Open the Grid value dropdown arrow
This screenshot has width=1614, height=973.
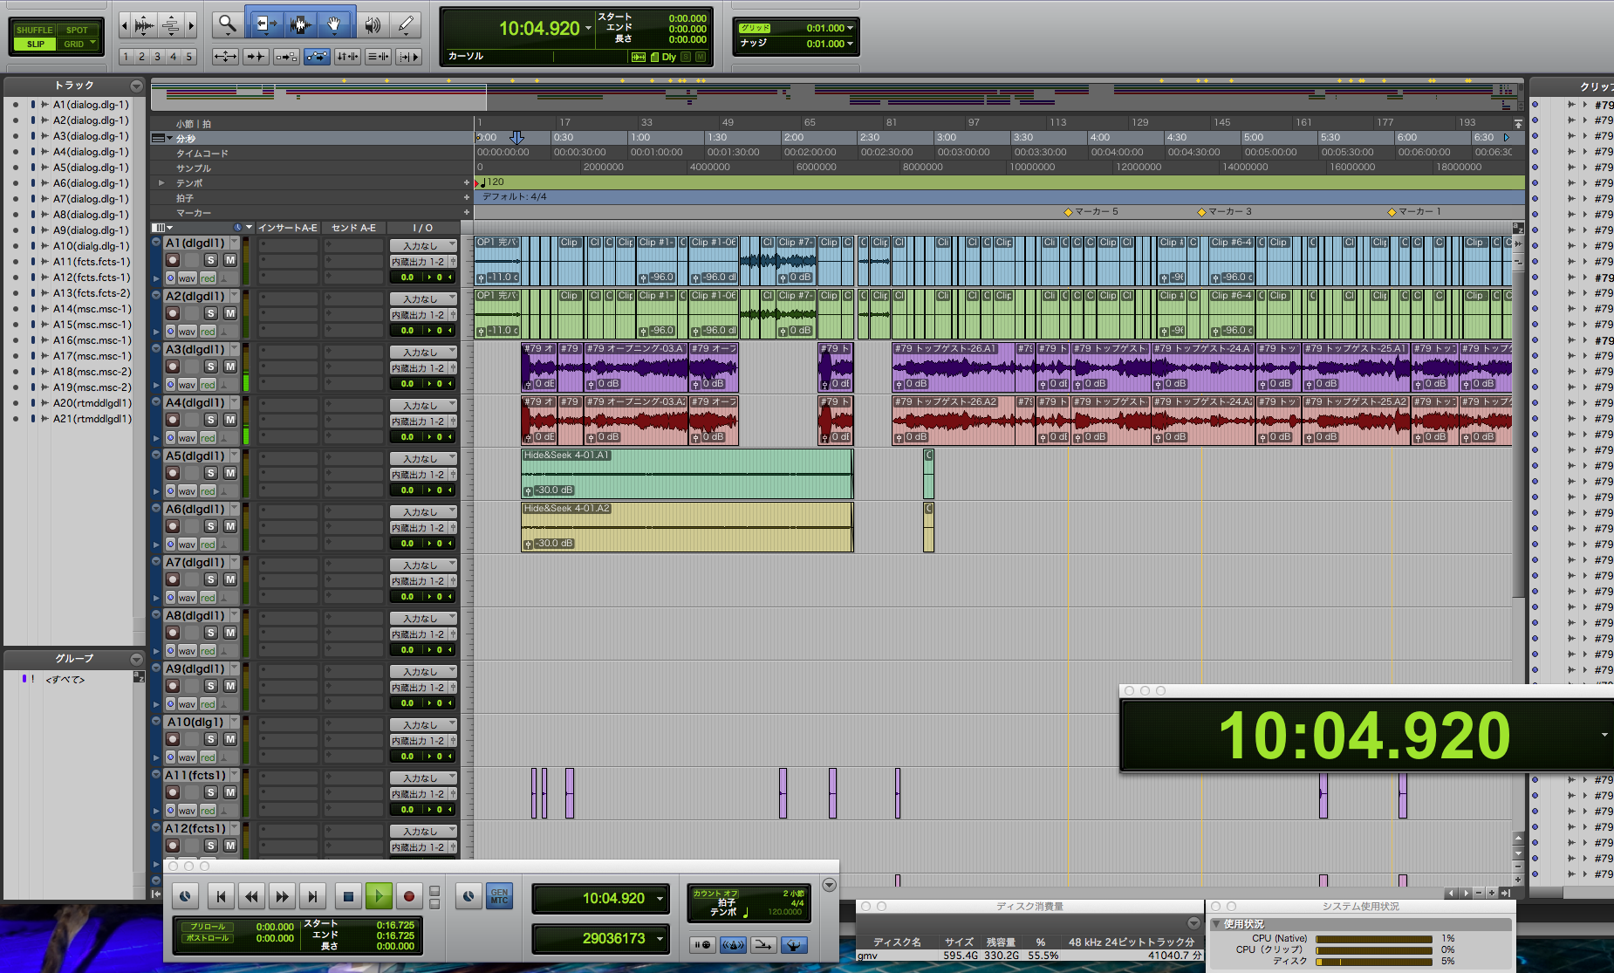pyautogui.click(x=851, y=28)
